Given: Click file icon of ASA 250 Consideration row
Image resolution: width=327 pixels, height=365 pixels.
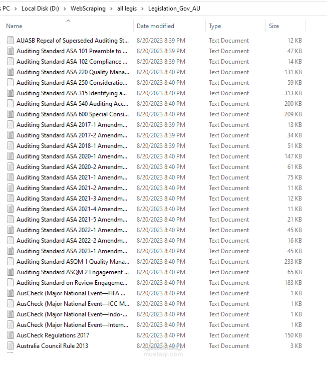Looking at the screenshot, I should point(11,83).
